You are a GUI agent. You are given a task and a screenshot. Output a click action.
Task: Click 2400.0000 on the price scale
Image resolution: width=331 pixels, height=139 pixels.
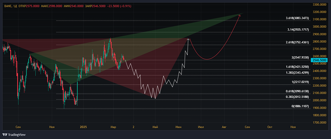[319, 71]
